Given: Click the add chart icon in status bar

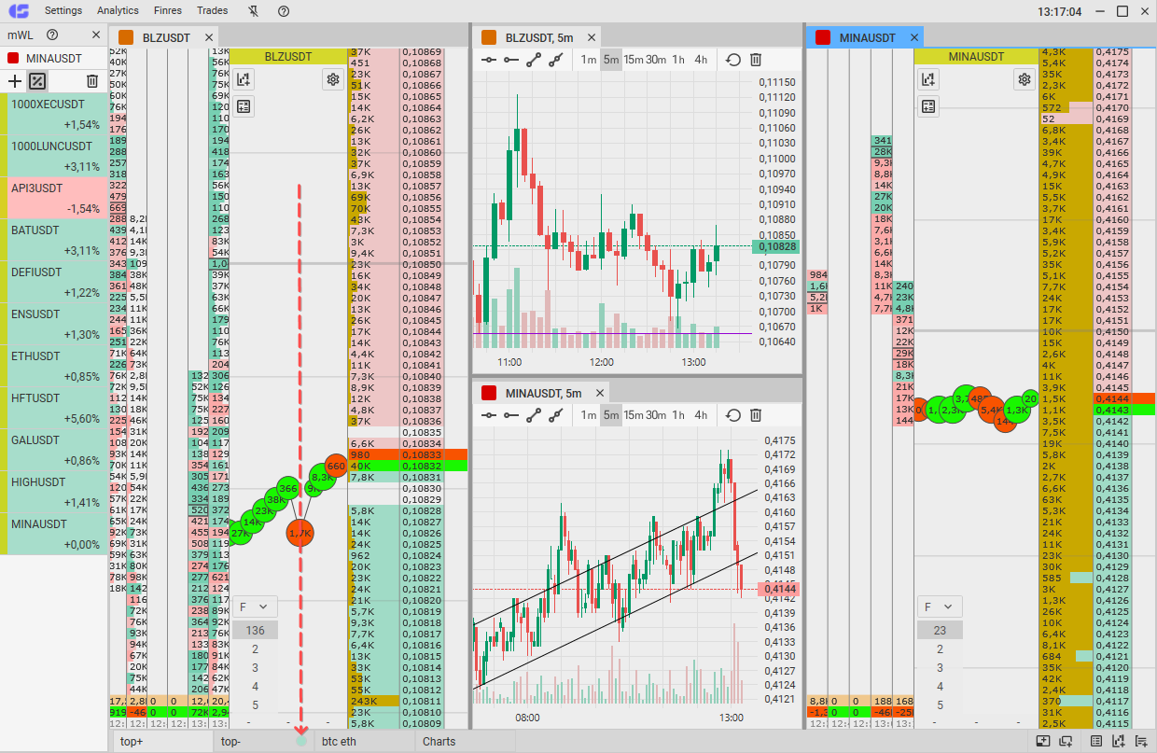Looking at the screenshot, I should coord(1118,742).
